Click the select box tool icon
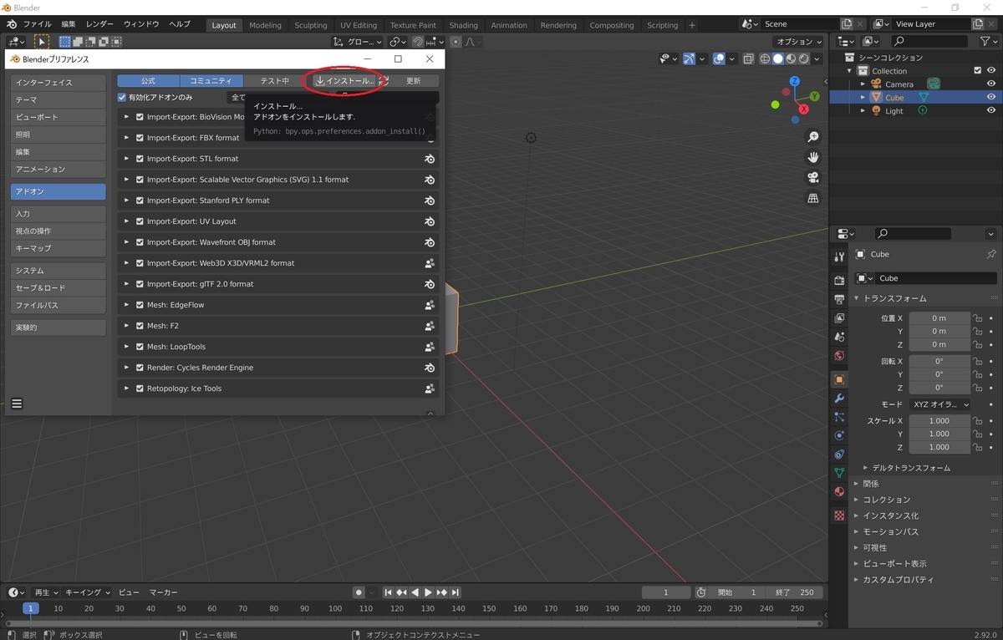This screenshot has width=1003, height=640. point(41,42)
